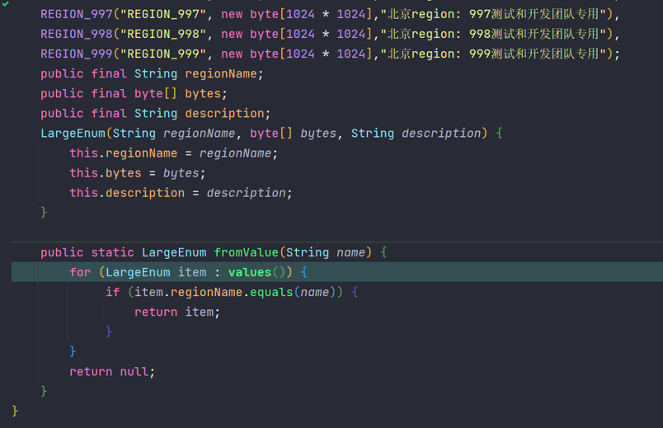This screenshot has width=663, height=428.
Task: Click the REGION_999 enum constant name
Action: 77,54
